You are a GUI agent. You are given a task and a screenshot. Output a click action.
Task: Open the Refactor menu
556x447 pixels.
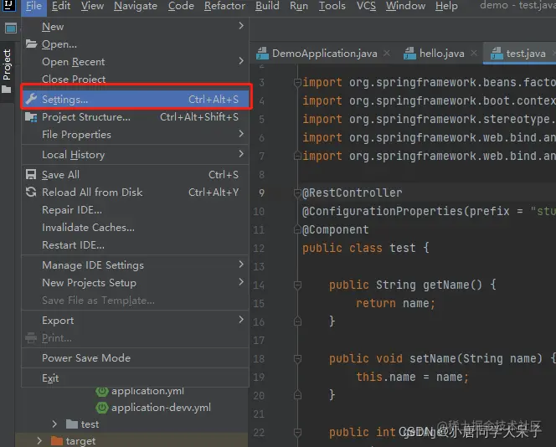tap(224, 6)
